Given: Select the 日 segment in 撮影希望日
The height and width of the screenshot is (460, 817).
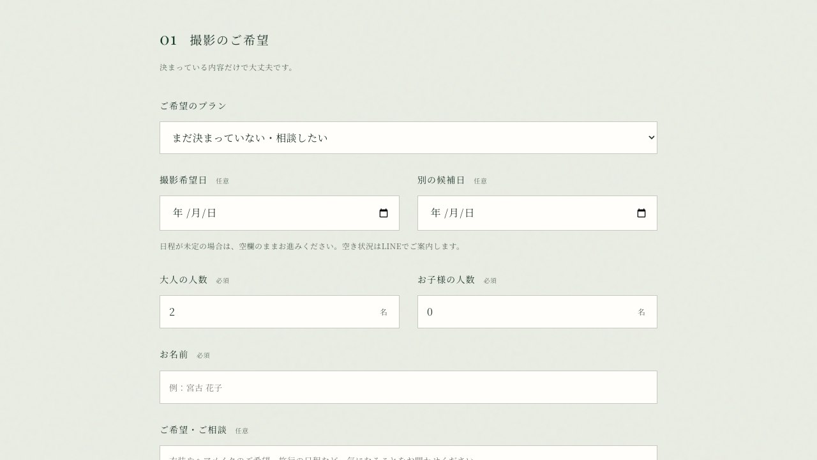Looking at the screenshot, I should click(212, 213).
